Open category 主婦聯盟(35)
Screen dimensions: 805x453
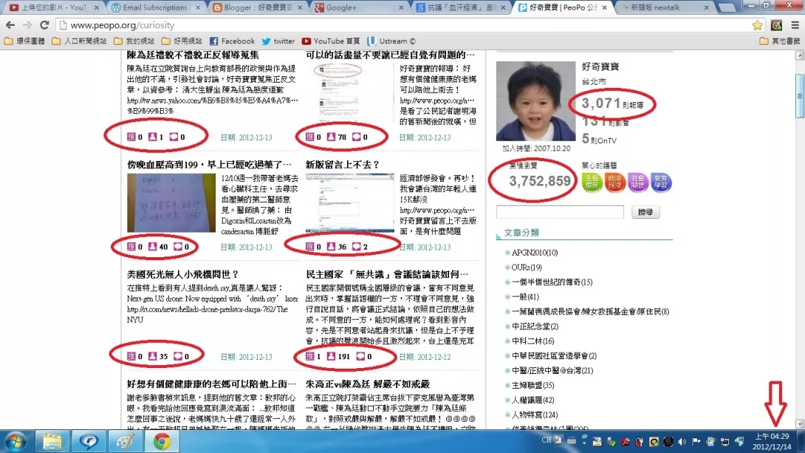pos(533,385)
